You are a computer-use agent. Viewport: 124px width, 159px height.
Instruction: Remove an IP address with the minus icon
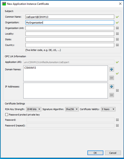(112, 95)
